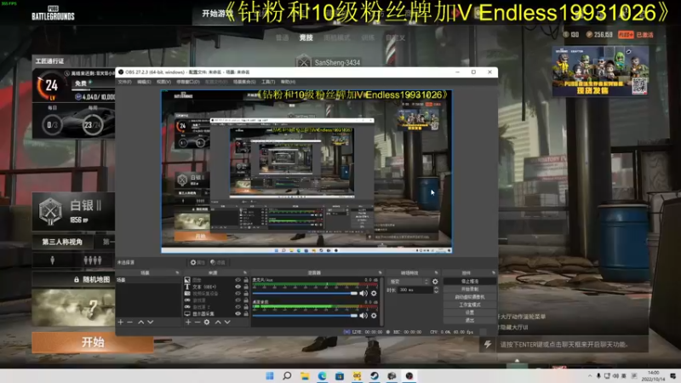This screenshot has width=681, height=383.
Task: Open scene transition properties gear icon
Action: [435, 282]
